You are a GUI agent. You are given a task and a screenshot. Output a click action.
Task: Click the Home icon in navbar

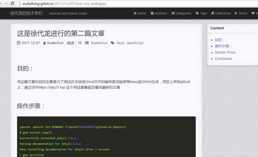point(135,13)
